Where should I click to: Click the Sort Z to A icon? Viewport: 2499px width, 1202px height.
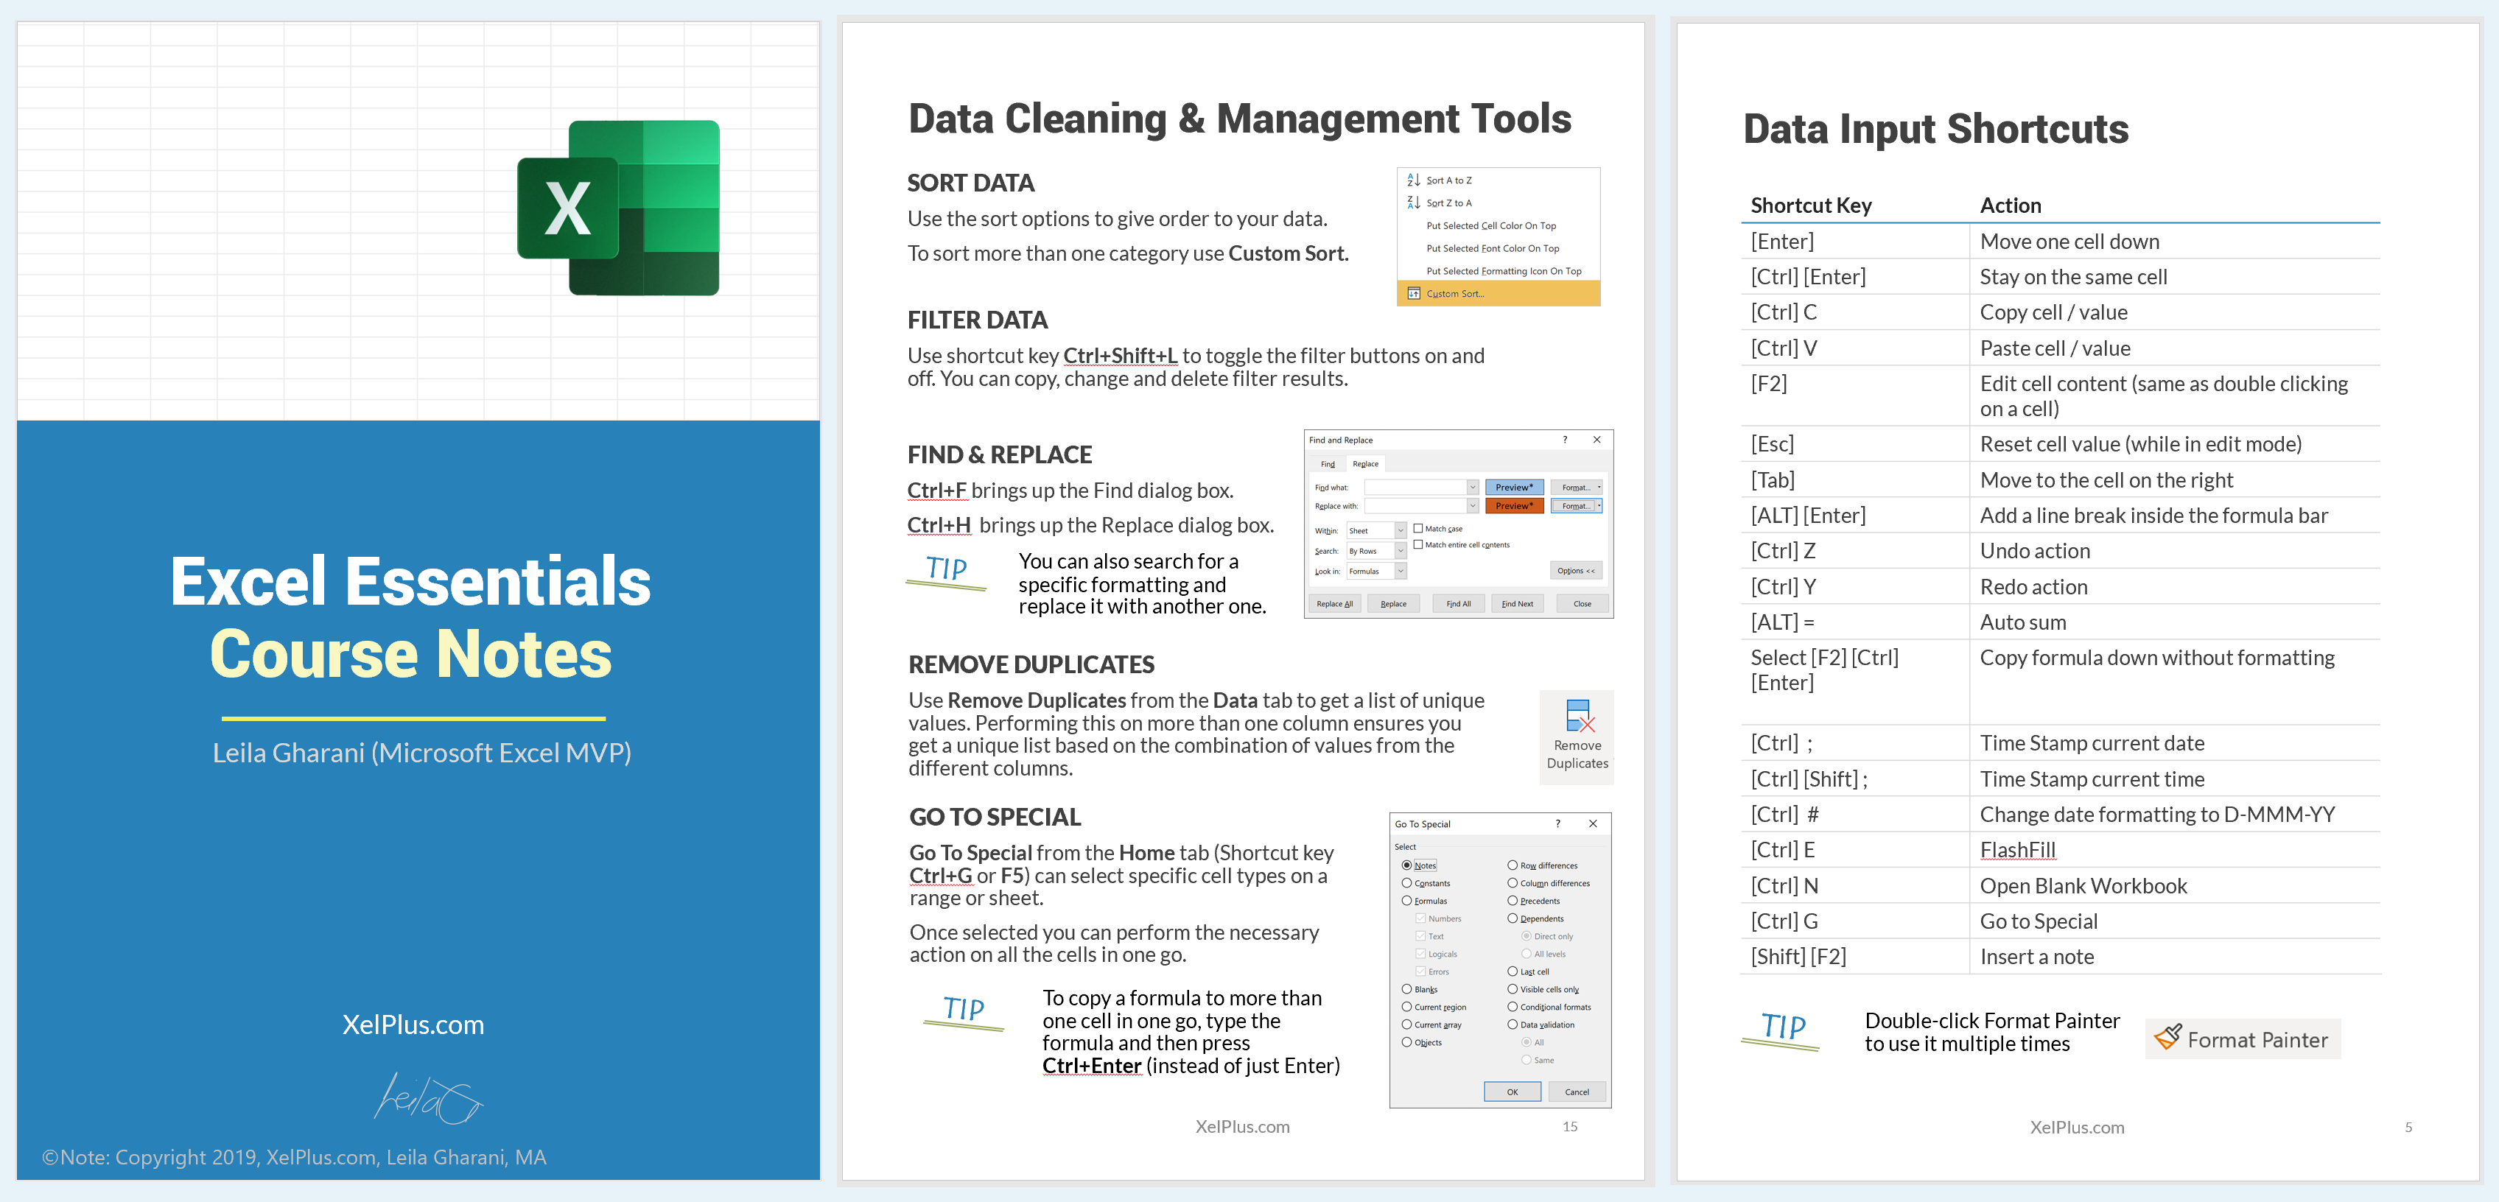click(1414, 203)
